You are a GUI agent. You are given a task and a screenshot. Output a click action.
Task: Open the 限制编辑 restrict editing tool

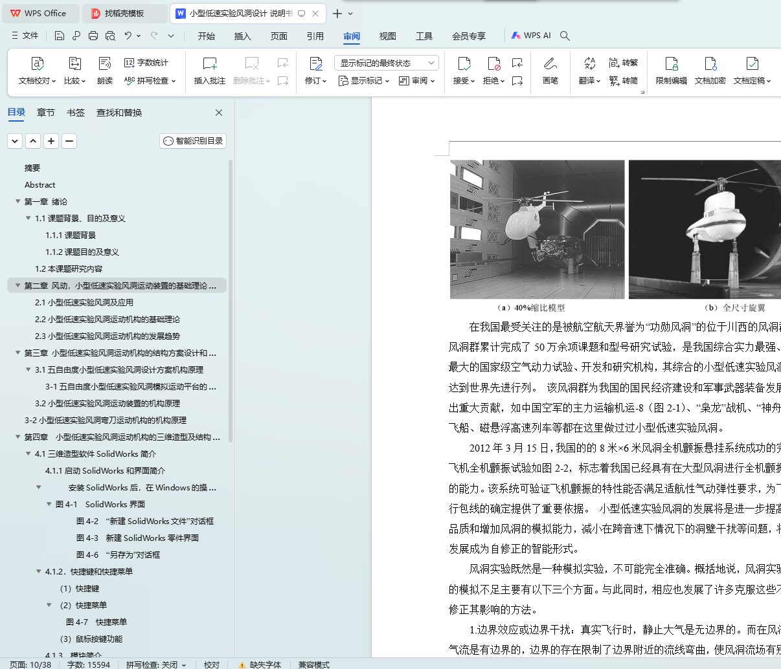pos(671,64)
